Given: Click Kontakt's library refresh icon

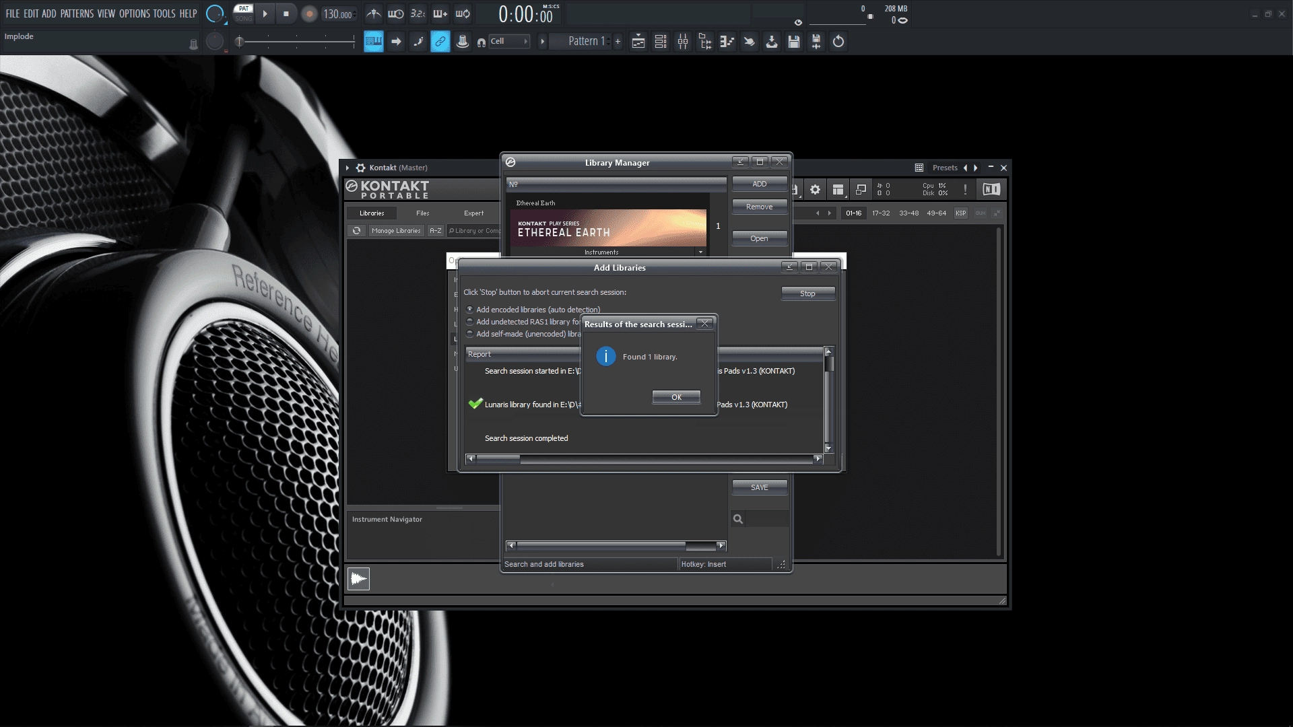Looking at the screenshot, I should coord(357,231).
